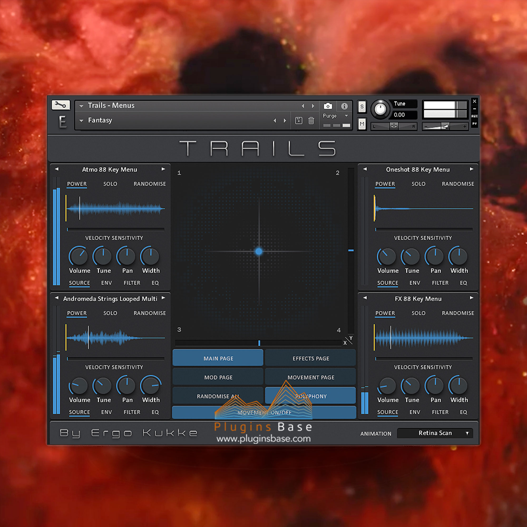The width and height of the screenshot is (527, 527).
Task: Click the master Tune knob
Action: (x=380, y=109)
